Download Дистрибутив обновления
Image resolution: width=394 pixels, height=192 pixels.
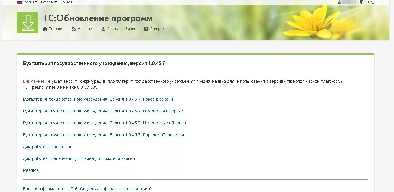pyautogui.click(x=48, y=147)
